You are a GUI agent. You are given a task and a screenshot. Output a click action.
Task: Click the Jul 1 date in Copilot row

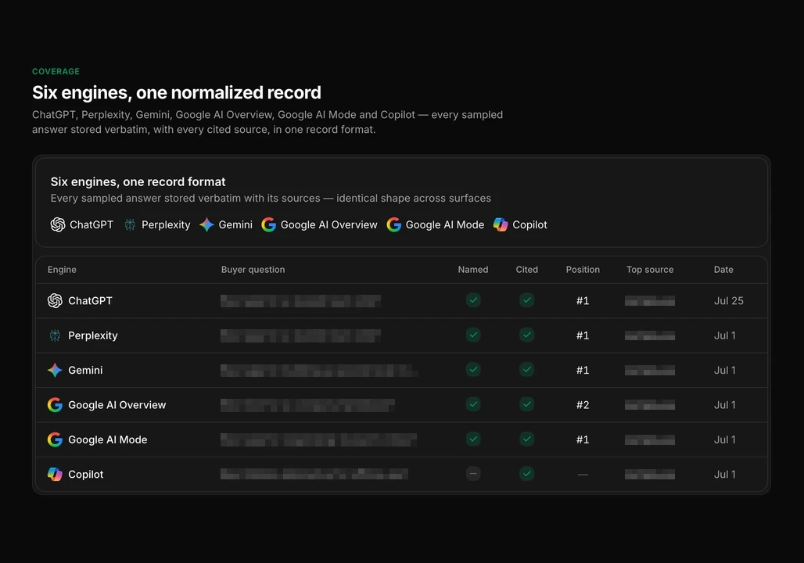724,475
